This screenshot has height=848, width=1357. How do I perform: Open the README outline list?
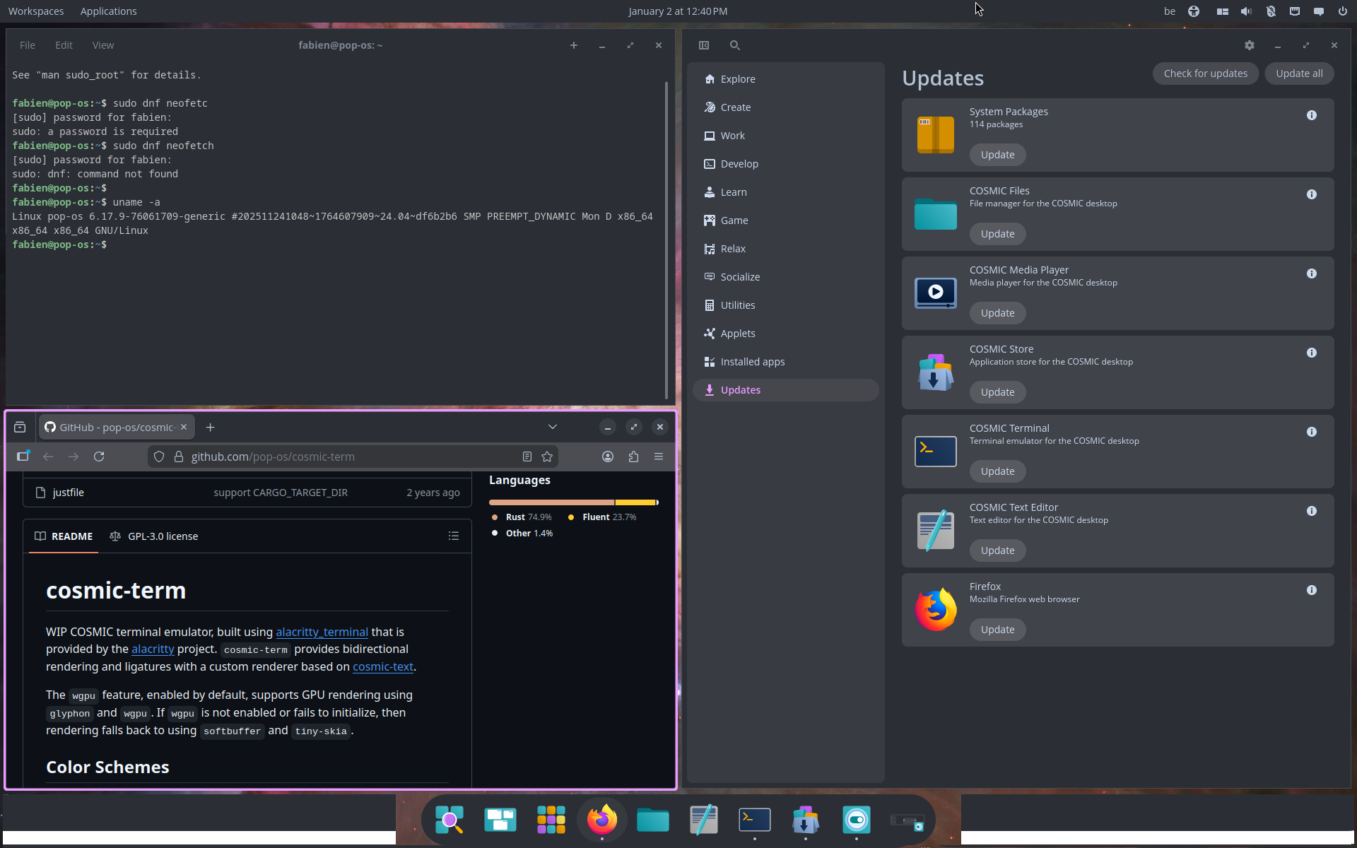(x=454, y=536)
